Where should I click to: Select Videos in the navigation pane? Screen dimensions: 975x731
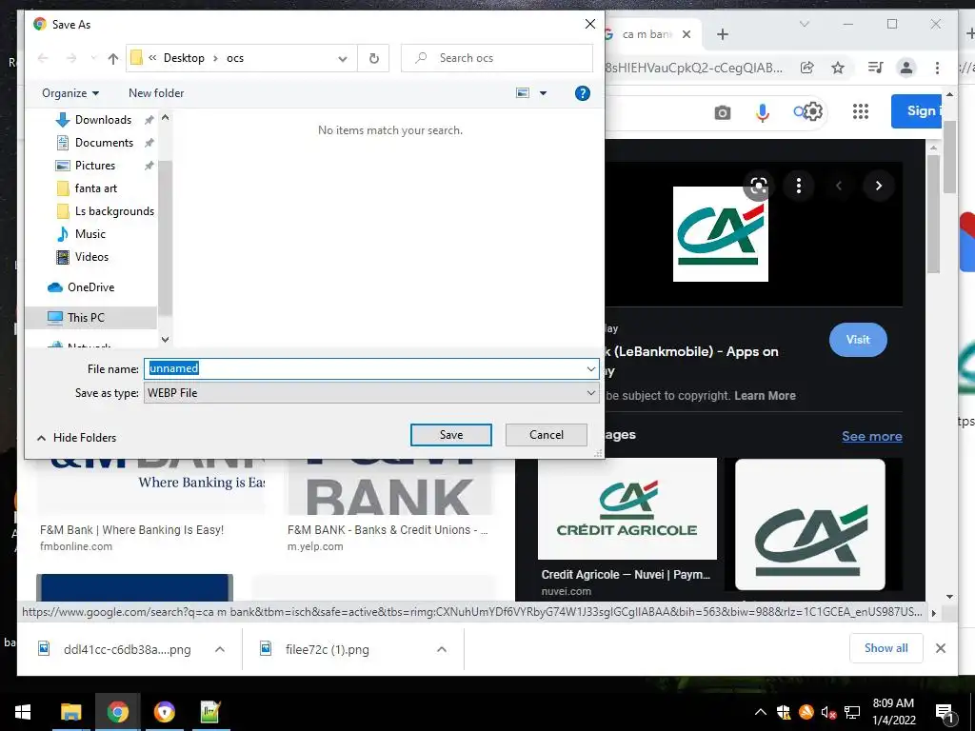(90, 257)
